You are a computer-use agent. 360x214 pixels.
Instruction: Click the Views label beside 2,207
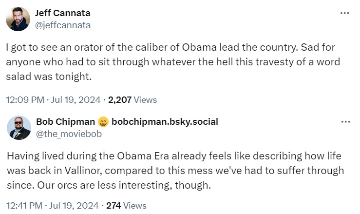(x=145, y=100)
